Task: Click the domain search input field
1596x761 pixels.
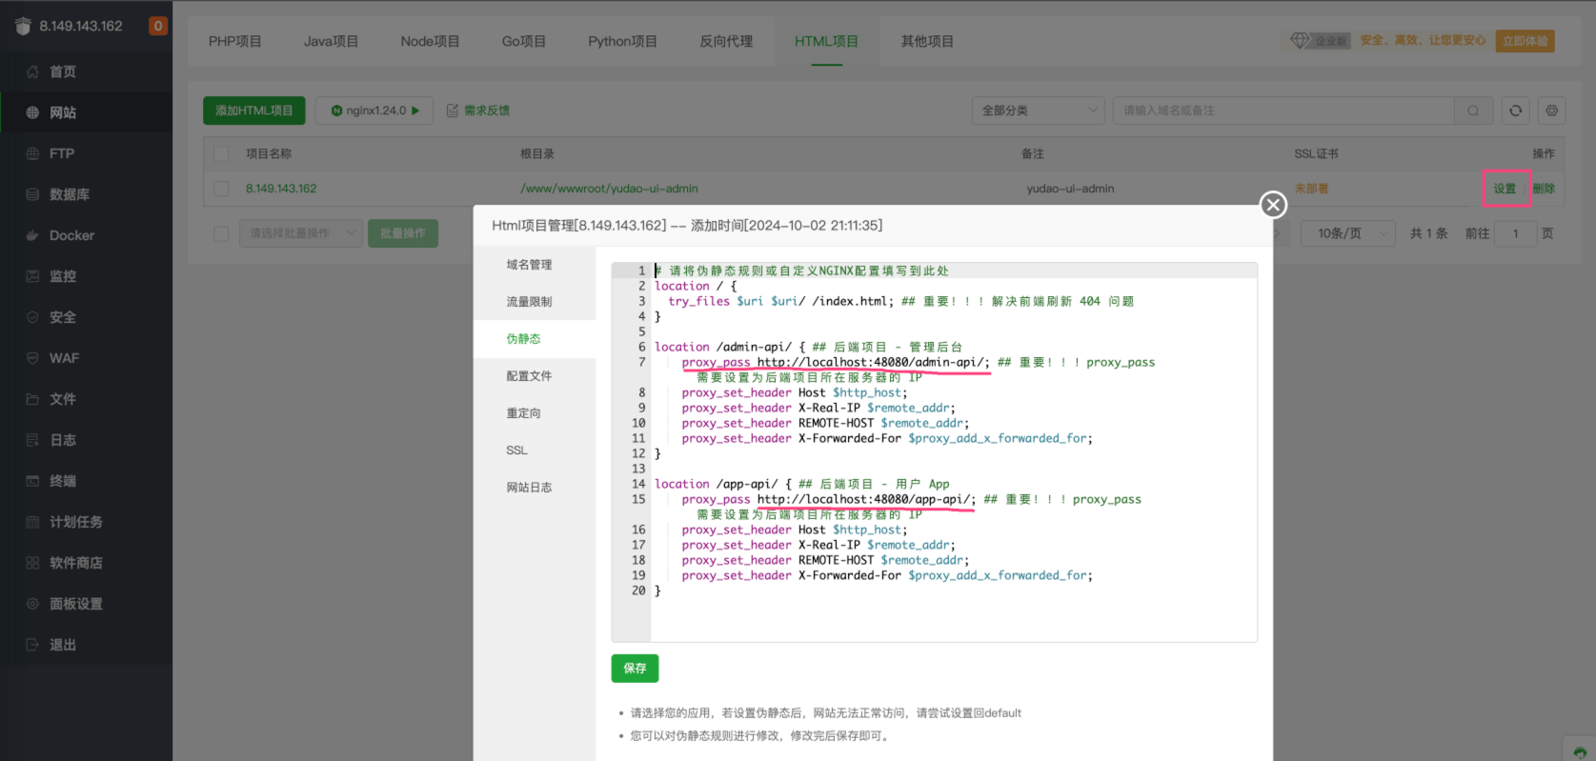Action: [1283, 110]
